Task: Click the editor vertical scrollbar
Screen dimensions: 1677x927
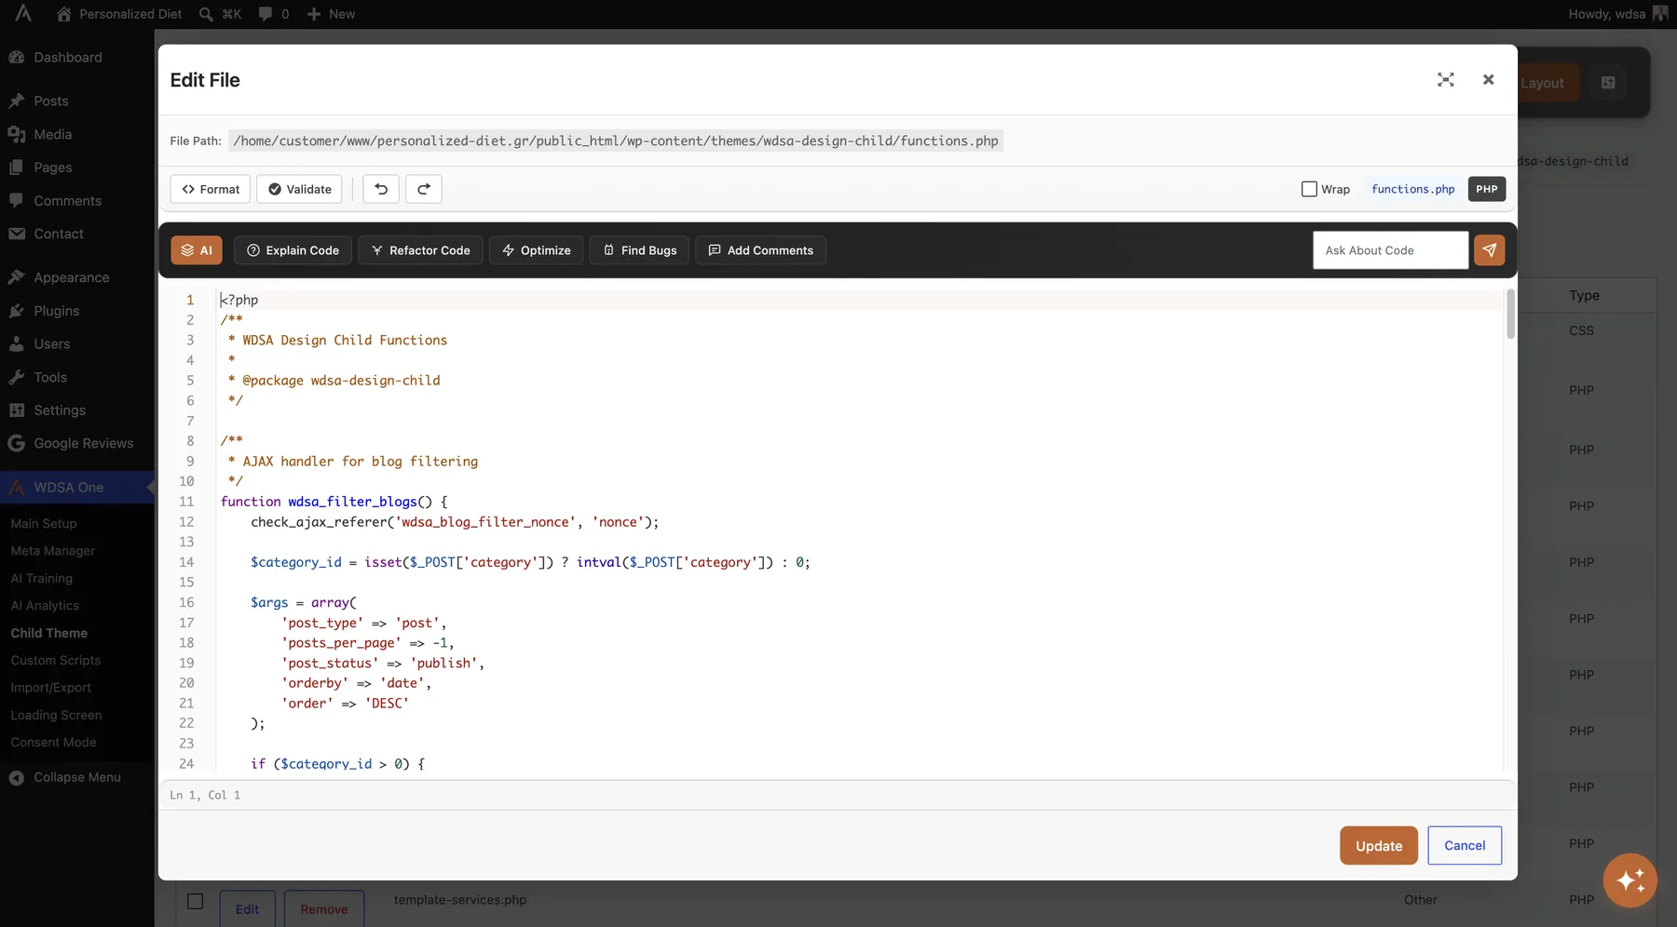Action: coord(1510,315)
